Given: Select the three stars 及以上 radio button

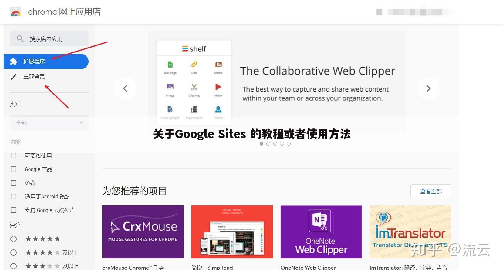Looking at the screenshot, I should click(x=14, y=266).
